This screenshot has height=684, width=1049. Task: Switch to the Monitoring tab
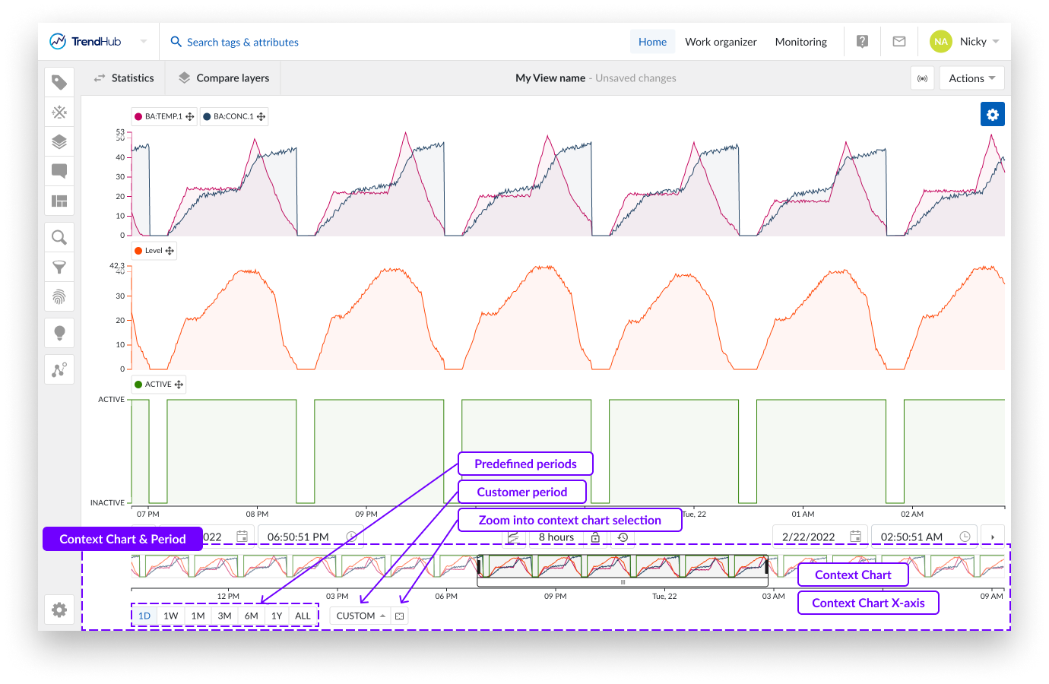(800, 42)
